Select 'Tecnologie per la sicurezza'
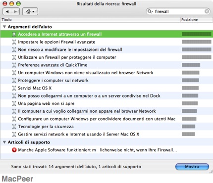 46,127
